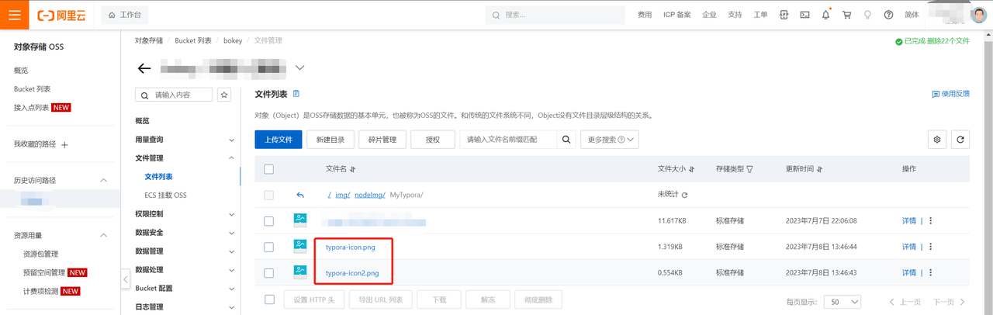Select the typora-icon.png checkbox
The image size is (993, 315).
[269, 247]
